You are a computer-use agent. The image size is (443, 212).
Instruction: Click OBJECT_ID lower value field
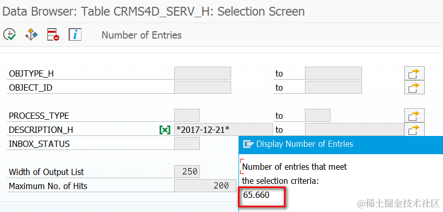coord(202,88)
